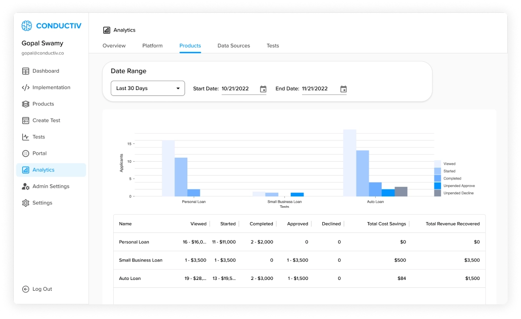Screen dimensions: 521x319
Task: Open Admin Settings user gear icon
Action: point(26,186)
